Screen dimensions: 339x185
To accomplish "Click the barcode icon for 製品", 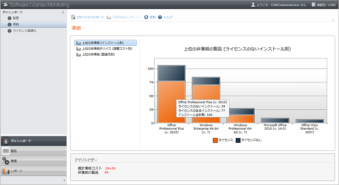I will [x=6, y=151].
